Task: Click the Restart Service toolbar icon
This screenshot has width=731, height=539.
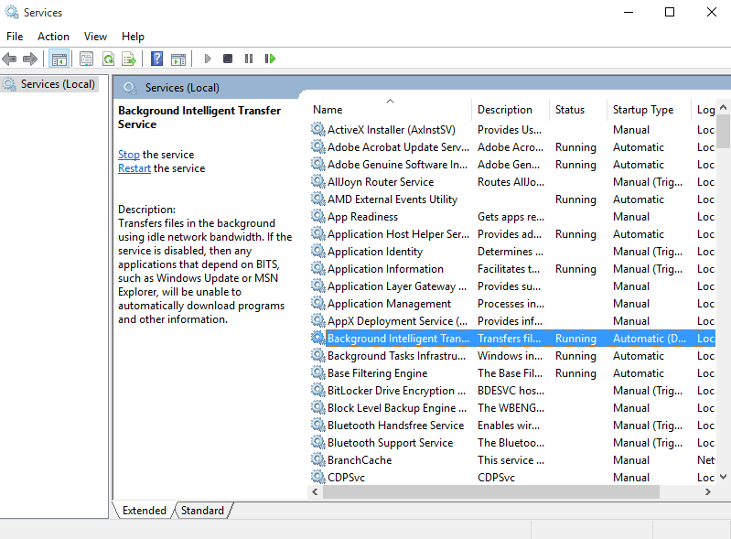Action: 270,59
